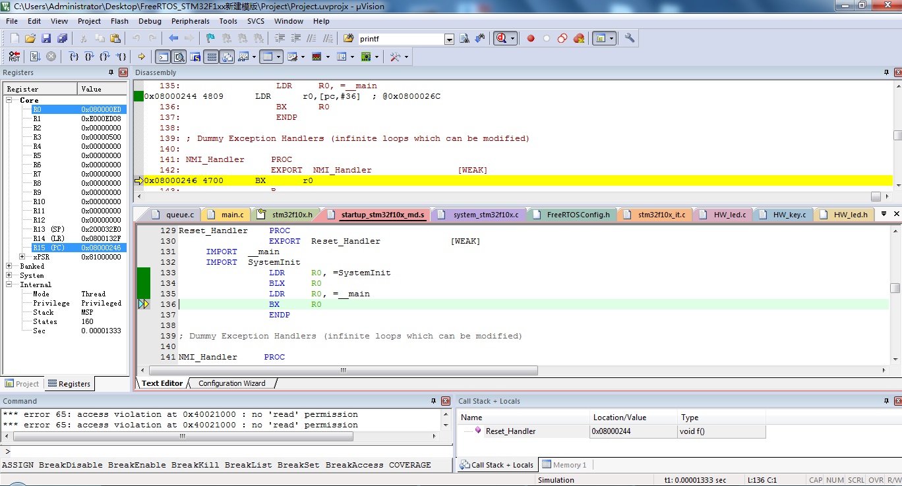Click the Step Into debug icon
Screen dimensions: 902x486
[x=74, y=57]
